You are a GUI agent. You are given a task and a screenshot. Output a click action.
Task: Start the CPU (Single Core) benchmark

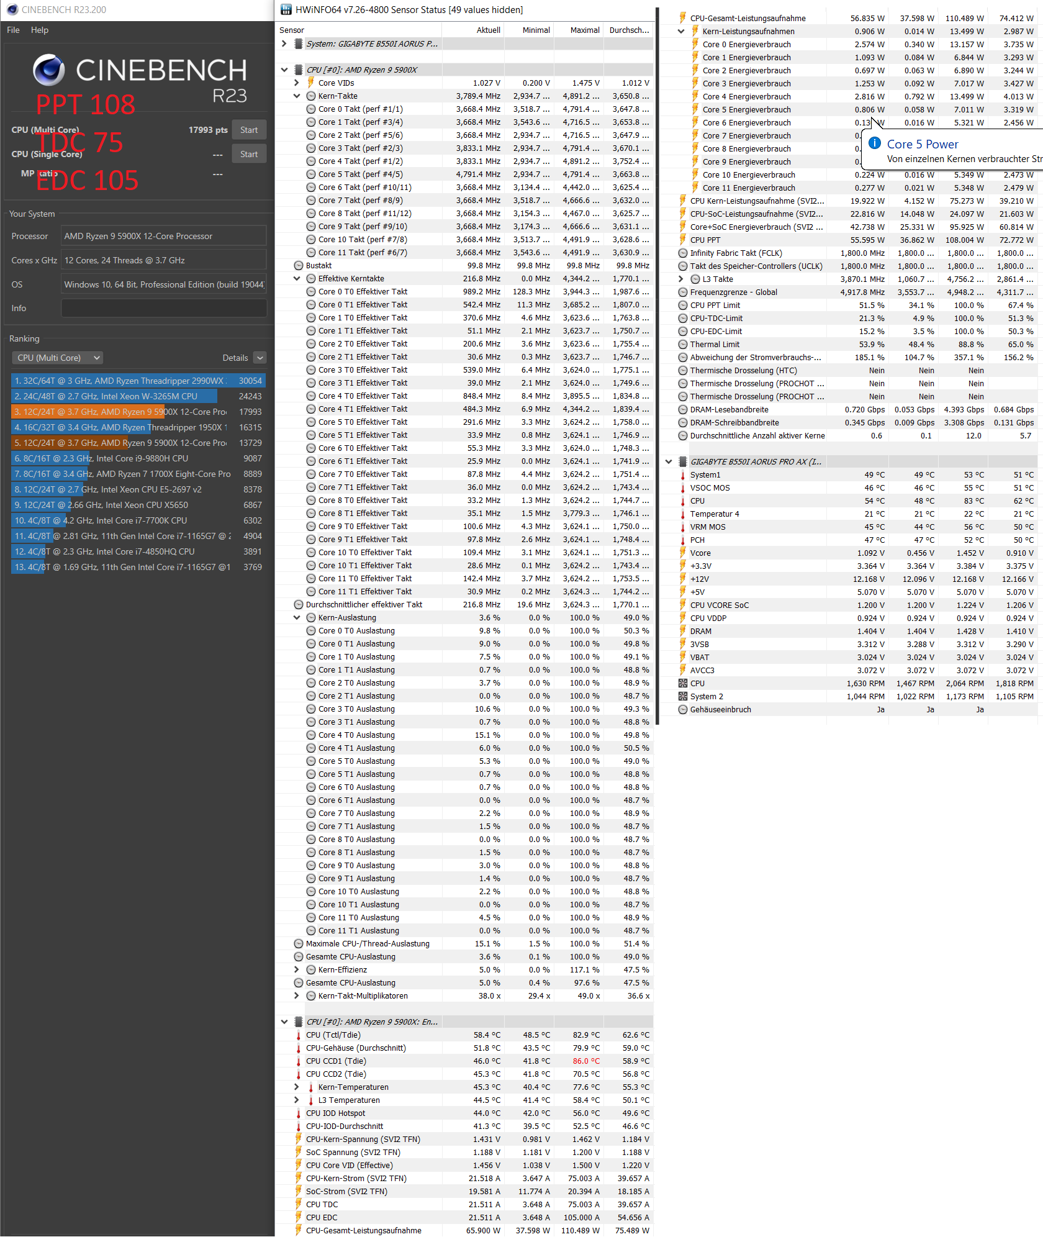click(x=249, y=154)
